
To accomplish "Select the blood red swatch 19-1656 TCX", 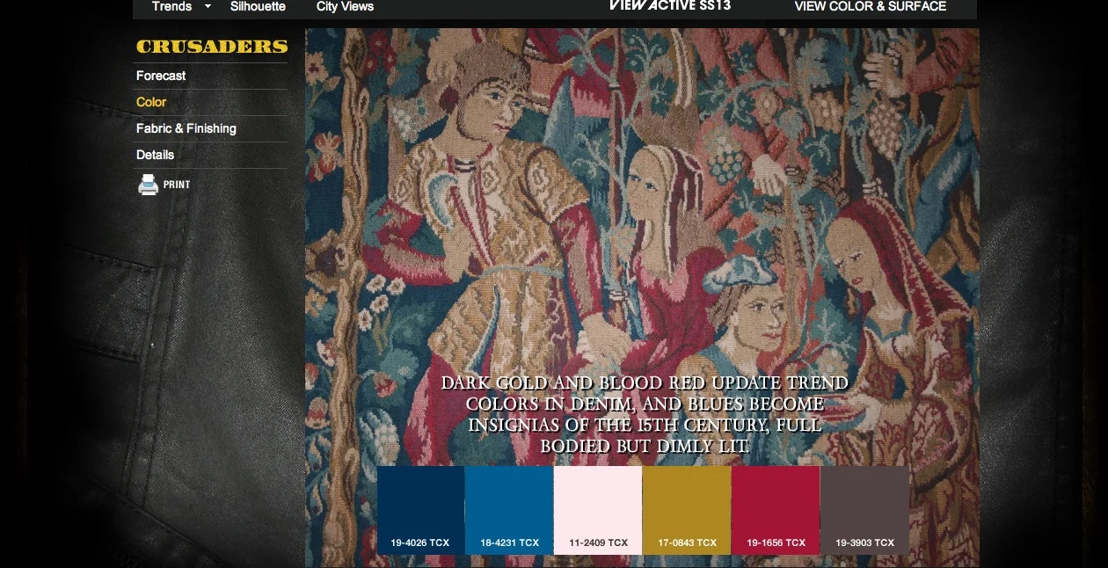I will point(776,511).
